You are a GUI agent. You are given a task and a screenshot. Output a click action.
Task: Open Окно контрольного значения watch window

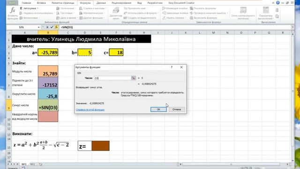pyautogui.click(x=243, y=13)
